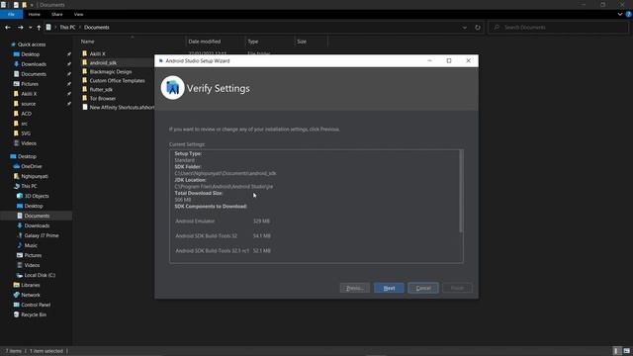633x356 pixels.
Task: Open OneDrive in the navigation pane
Action: 31,166
